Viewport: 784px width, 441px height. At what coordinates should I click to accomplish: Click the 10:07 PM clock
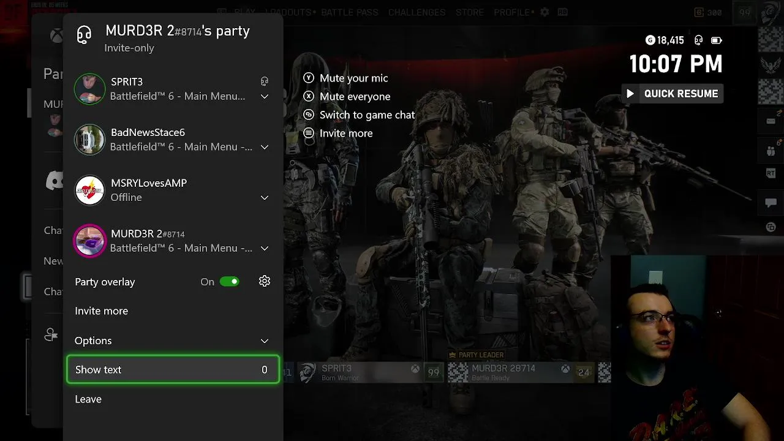coord(676,64)
